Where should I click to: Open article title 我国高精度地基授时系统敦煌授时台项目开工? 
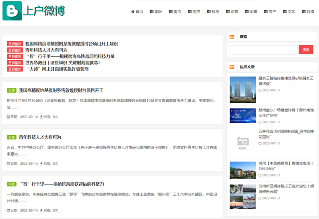click(x=61, y=90)
